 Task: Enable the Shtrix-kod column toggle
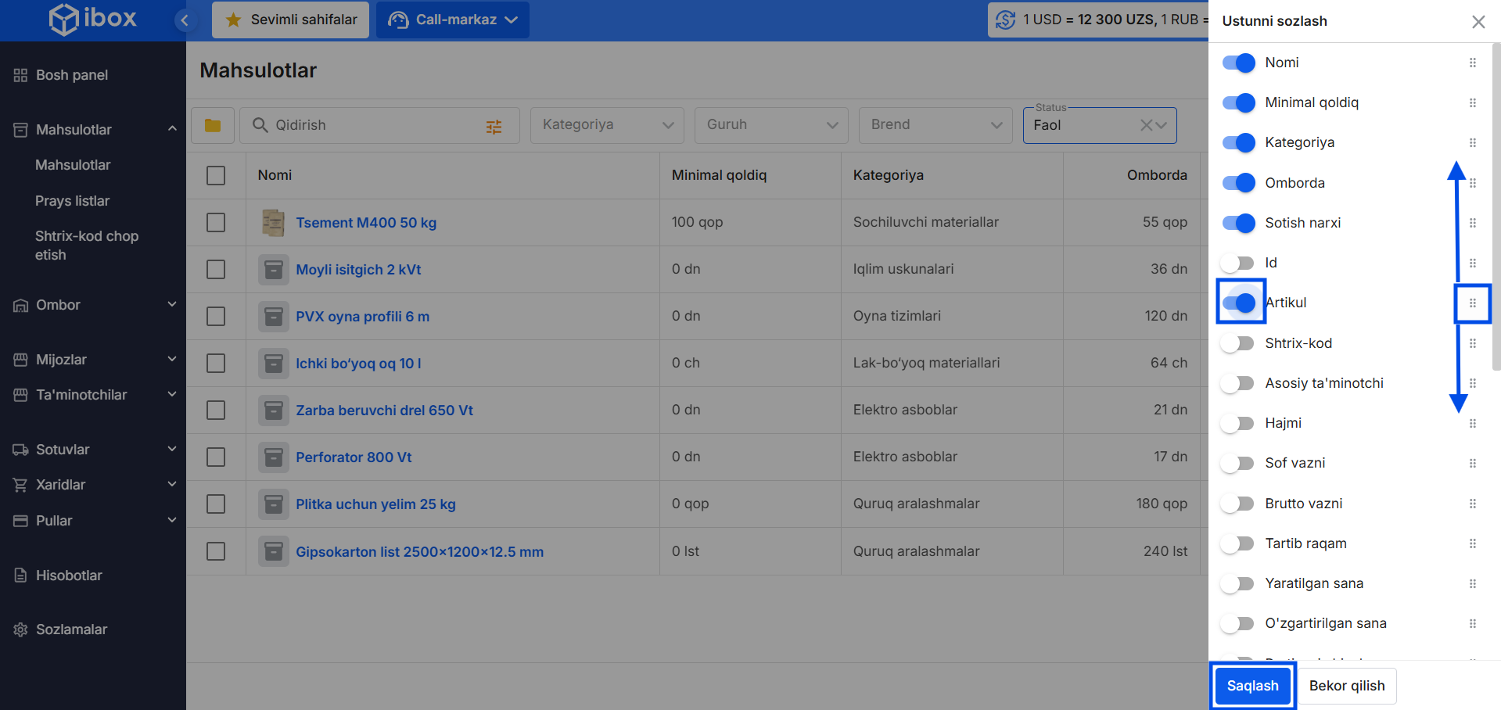coord(1237,343)
